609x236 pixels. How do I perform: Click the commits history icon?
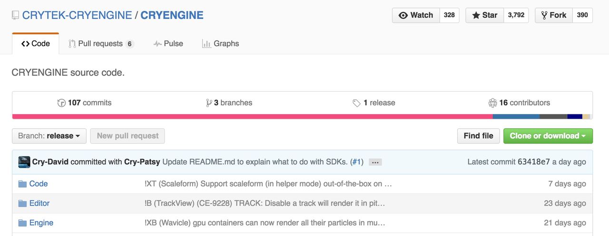tap(61, 103)
